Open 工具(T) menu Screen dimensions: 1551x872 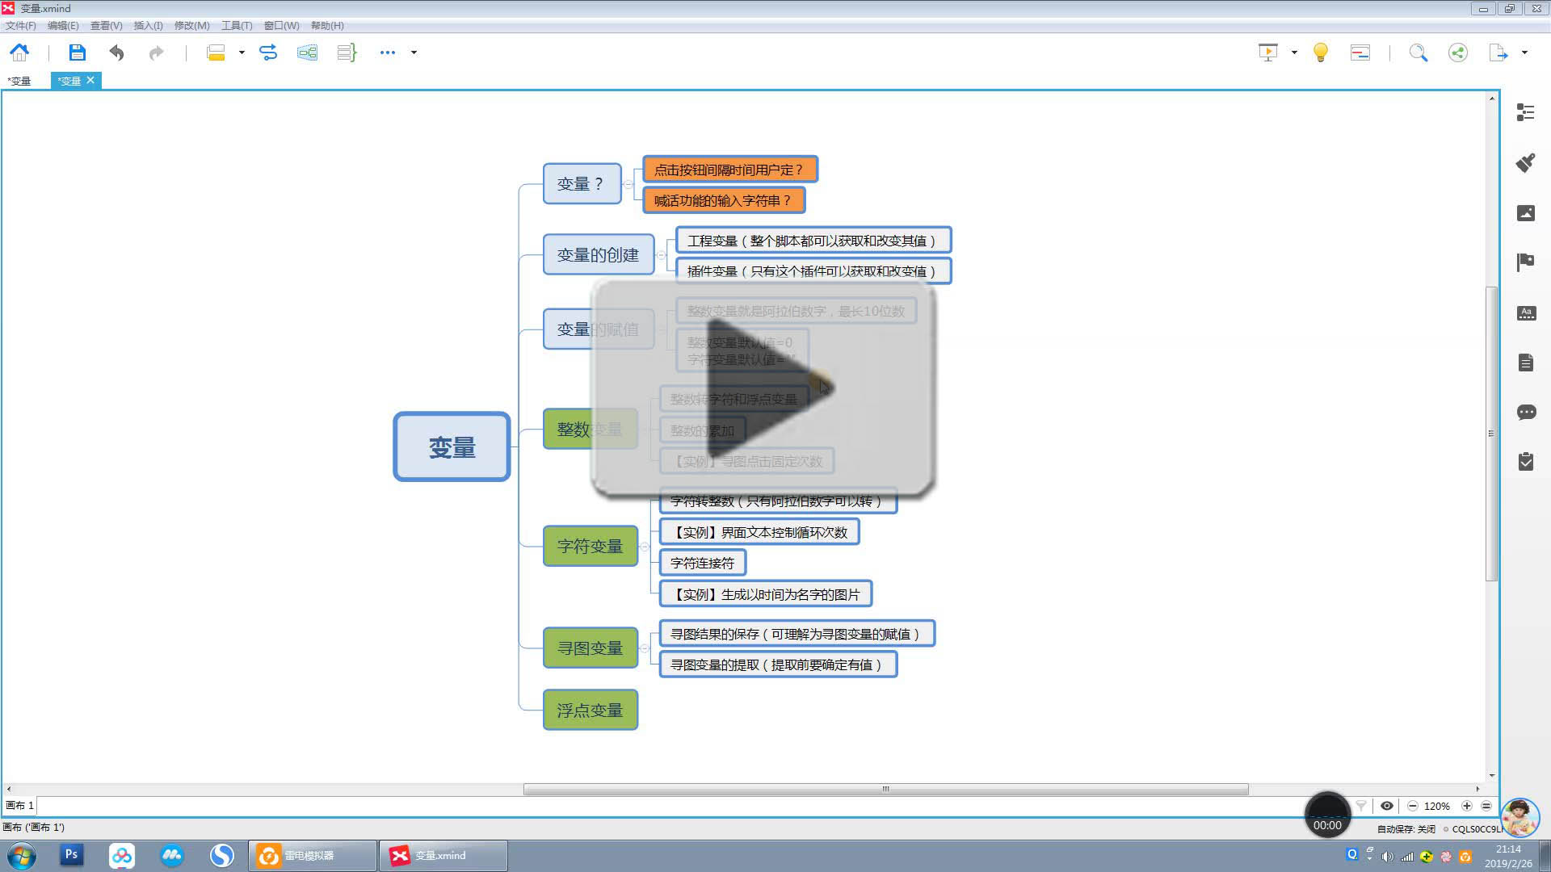pos(237,26)
